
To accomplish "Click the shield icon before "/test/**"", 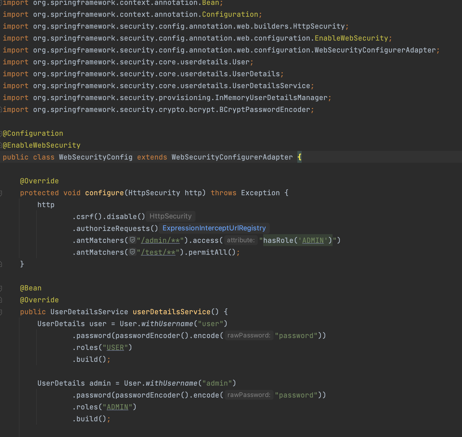I will pos(132,252).
